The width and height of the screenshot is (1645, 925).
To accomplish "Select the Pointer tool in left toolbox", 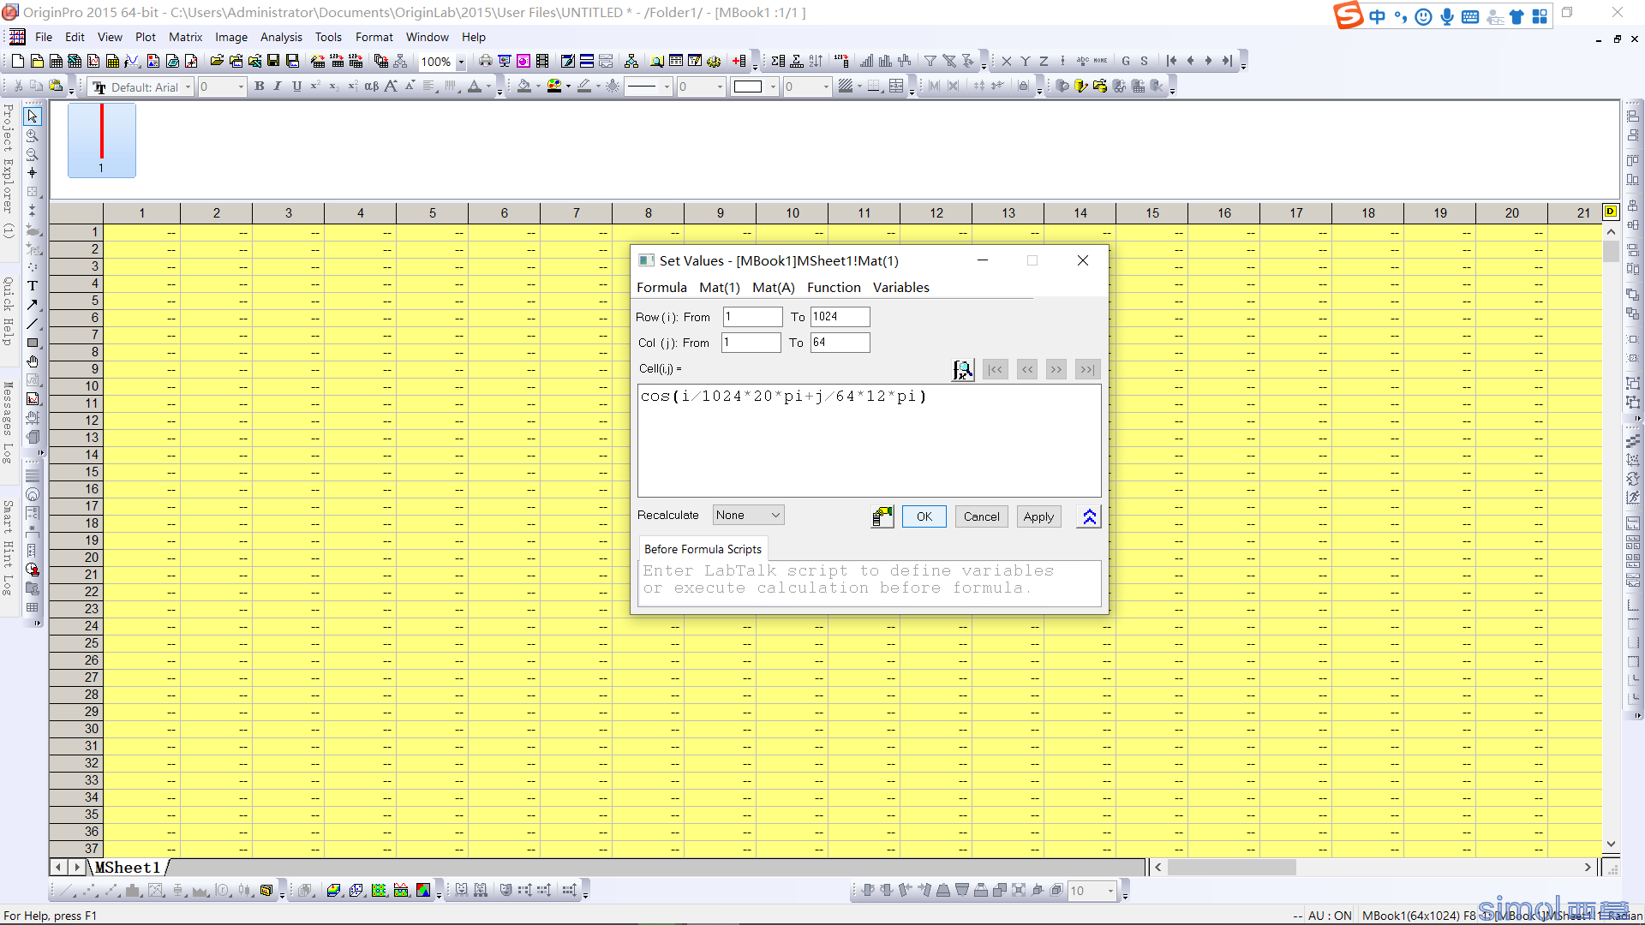I will pyautogui.click(x=33, y=116).
